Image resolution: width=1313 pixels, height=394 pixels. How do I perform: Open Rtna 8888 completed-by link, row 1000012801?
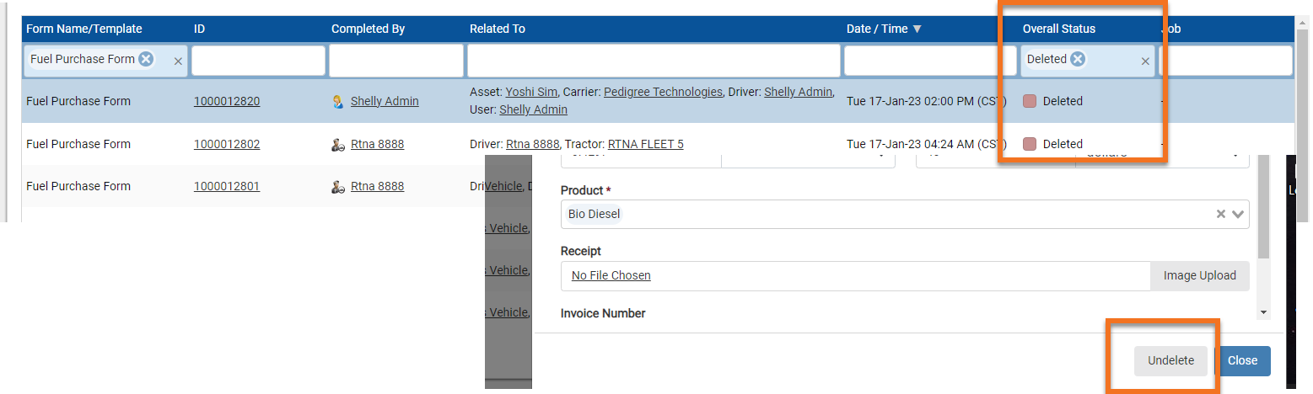point(377,186)
